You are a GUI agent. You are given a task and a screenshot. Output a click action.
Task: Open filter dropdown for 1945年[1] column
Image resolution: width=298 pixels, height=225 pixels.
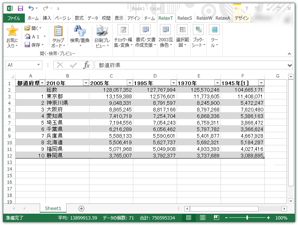261,83
